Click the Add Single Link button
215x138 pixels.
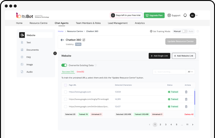click(159, 56)
